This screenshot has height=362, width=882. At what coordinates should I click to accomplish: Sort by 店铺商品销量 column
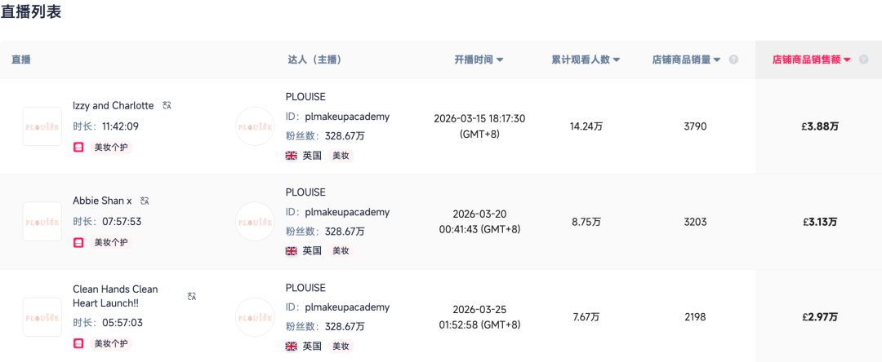click(686, 60)
